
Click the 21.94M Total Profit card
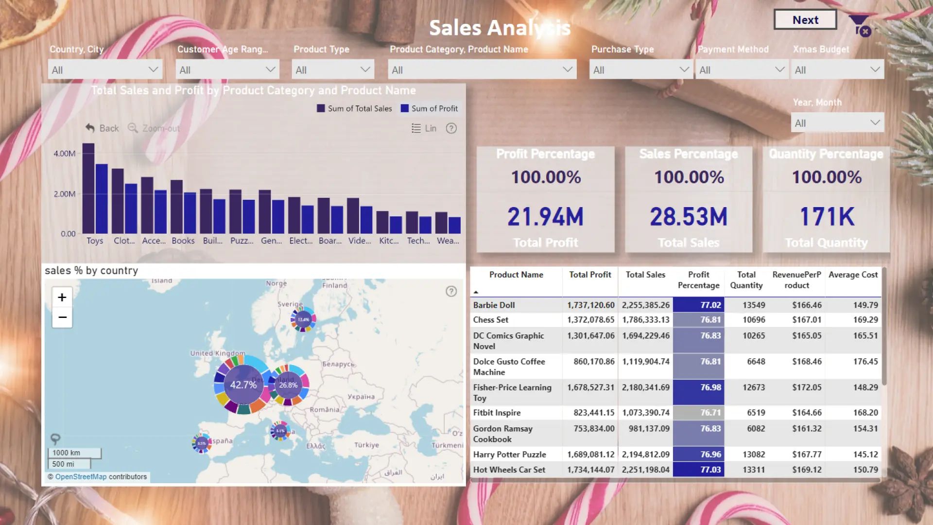tap(545, 199)
